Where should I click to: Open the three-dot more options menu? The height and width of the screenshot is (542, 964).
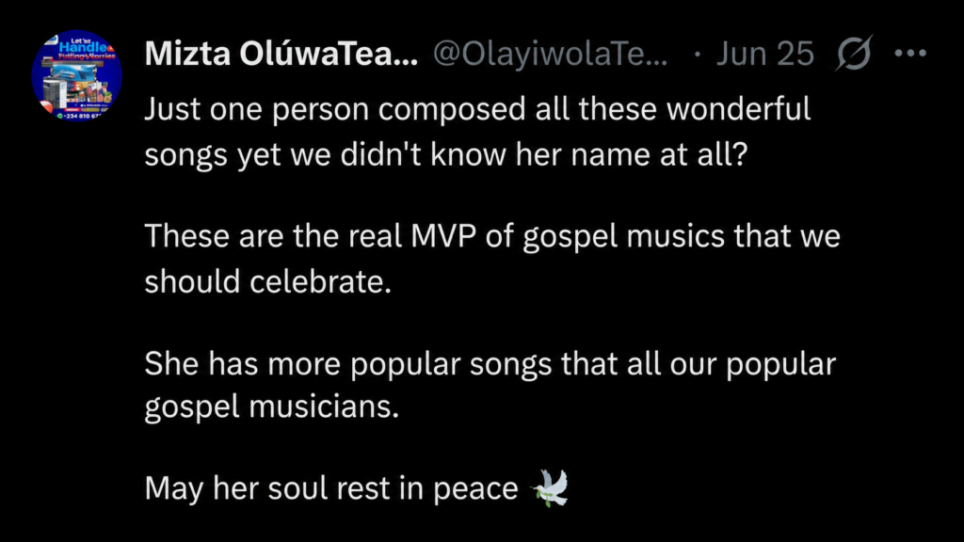tap(910, 54)
